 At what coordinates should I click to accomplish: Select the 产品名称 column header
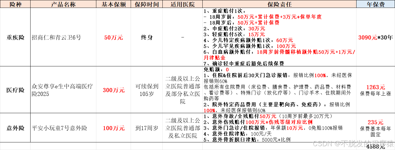[x=64, y=4]
